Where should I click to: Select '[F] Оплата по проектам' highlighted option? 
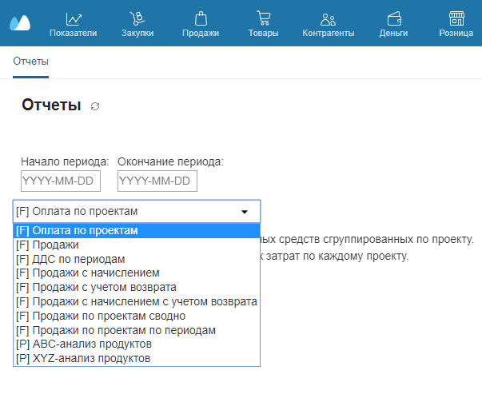coord(136,231)
